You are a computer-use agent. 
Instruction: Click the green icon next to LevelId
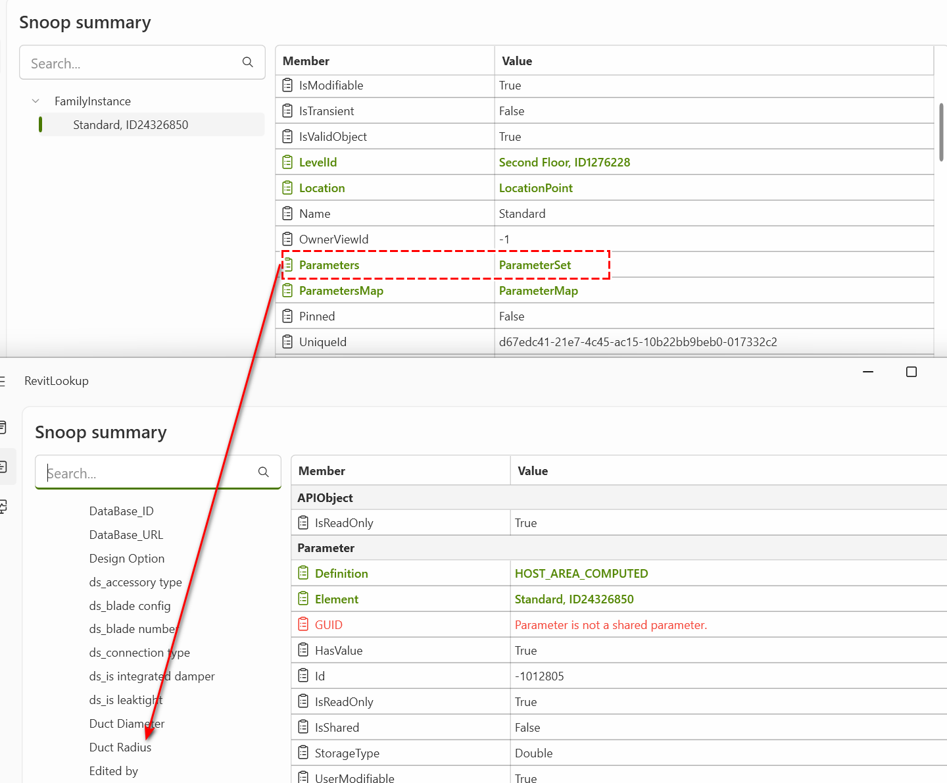coord(287,162)
